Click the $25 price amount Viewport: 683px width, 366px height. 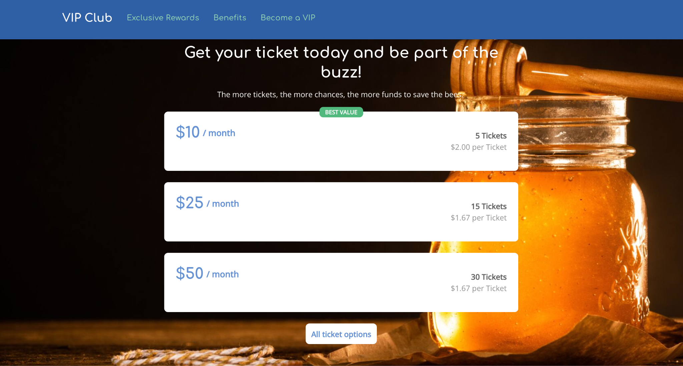189,203
